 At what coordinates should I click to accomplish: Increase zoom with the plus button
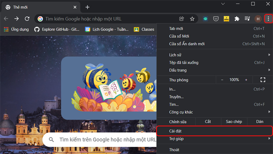coord(246,80)
